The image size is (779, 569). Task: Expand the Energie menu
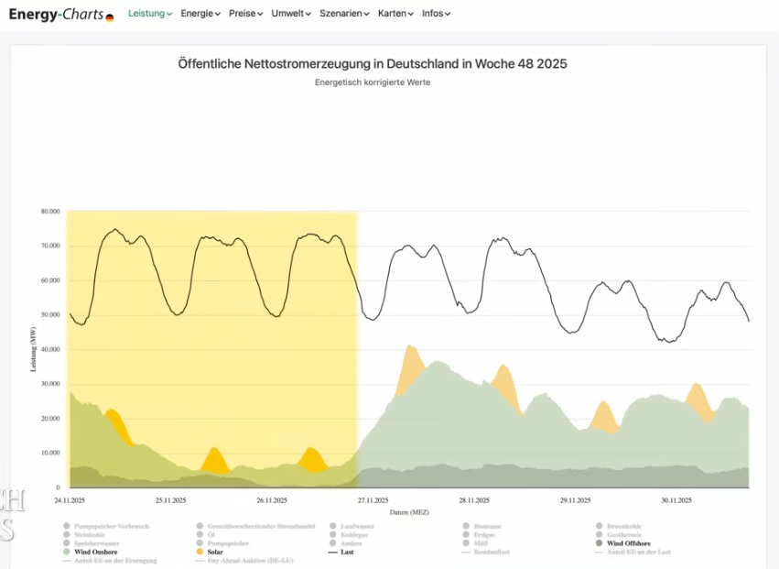(200, 14)
